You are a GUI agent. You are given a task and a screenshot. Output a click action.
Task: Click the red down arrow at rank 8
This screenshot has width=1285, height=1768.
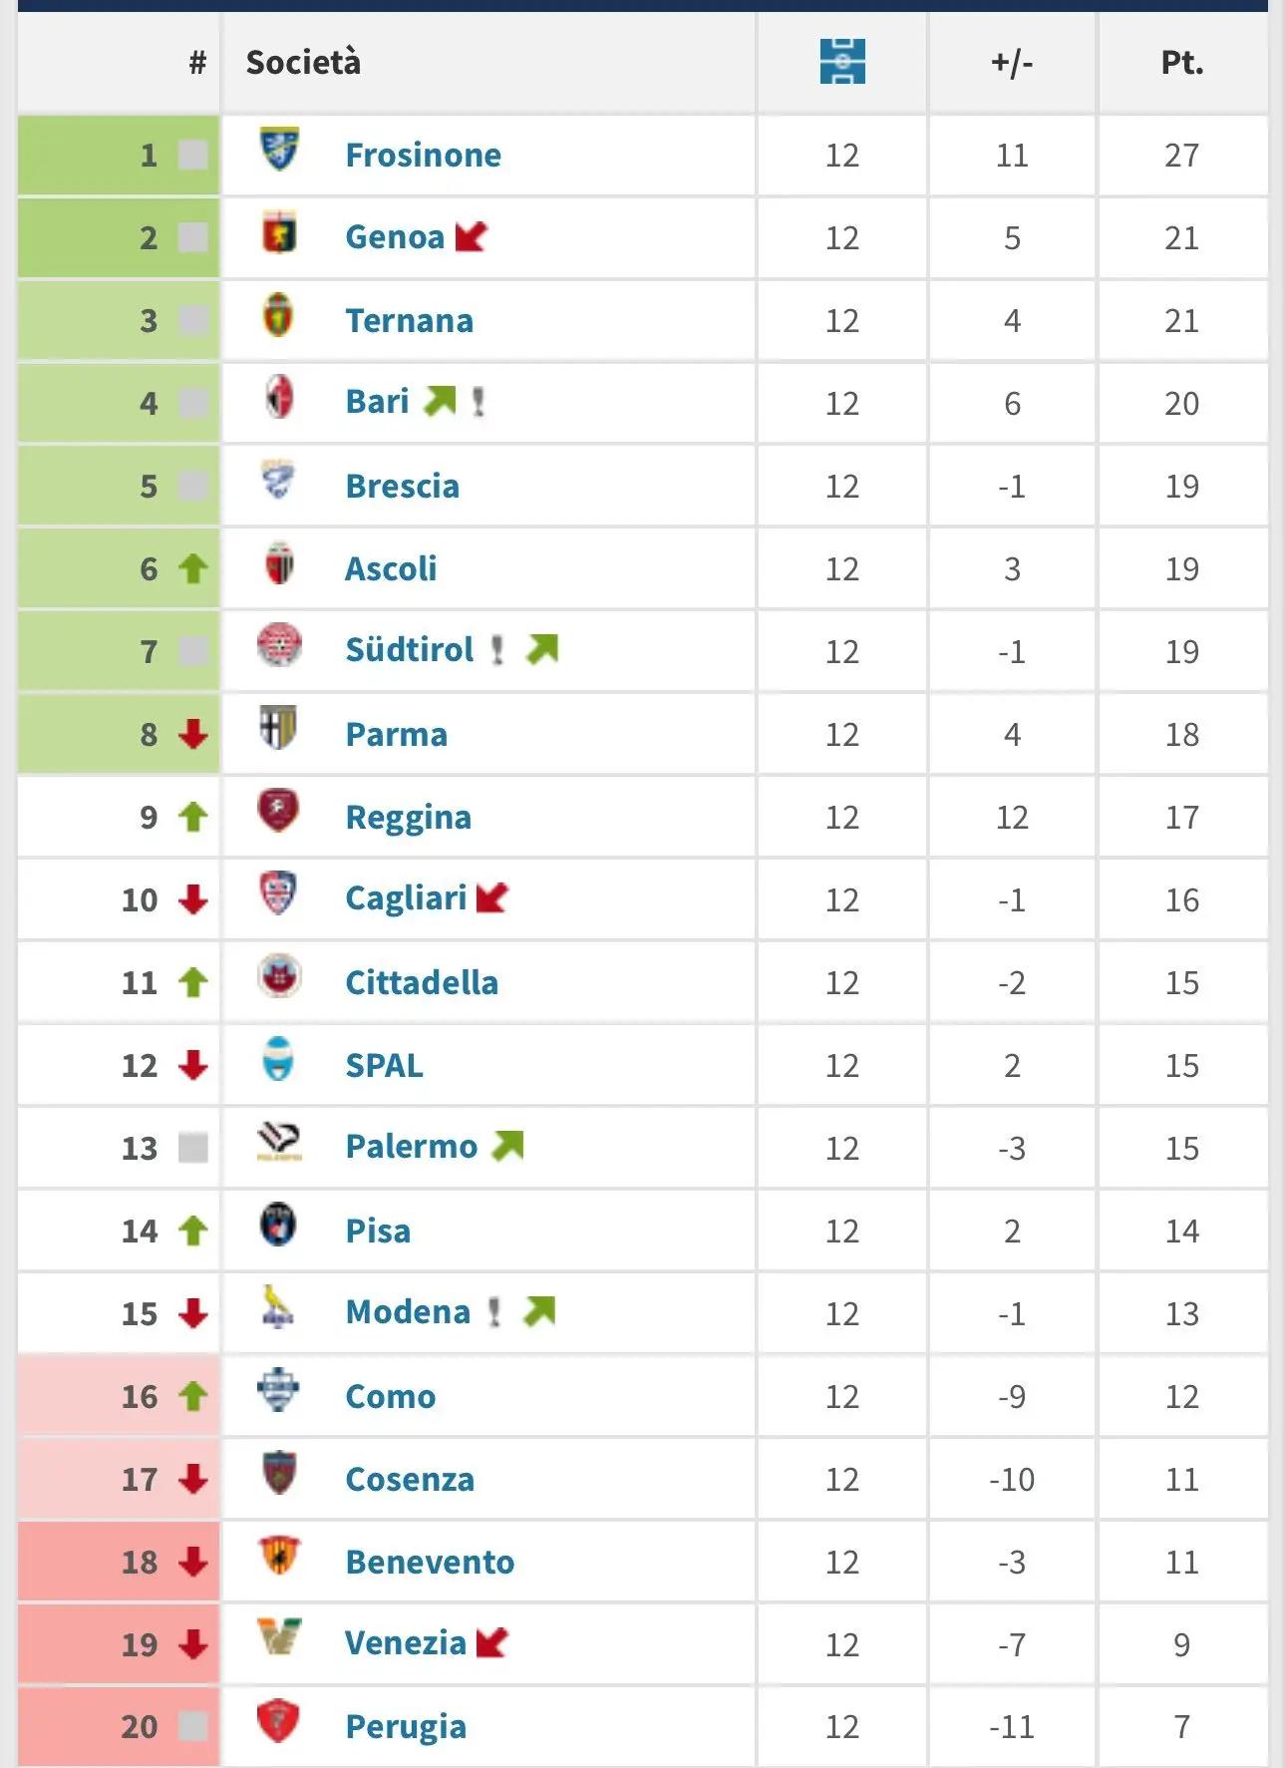pyautogui.click(x=192, y=734)
